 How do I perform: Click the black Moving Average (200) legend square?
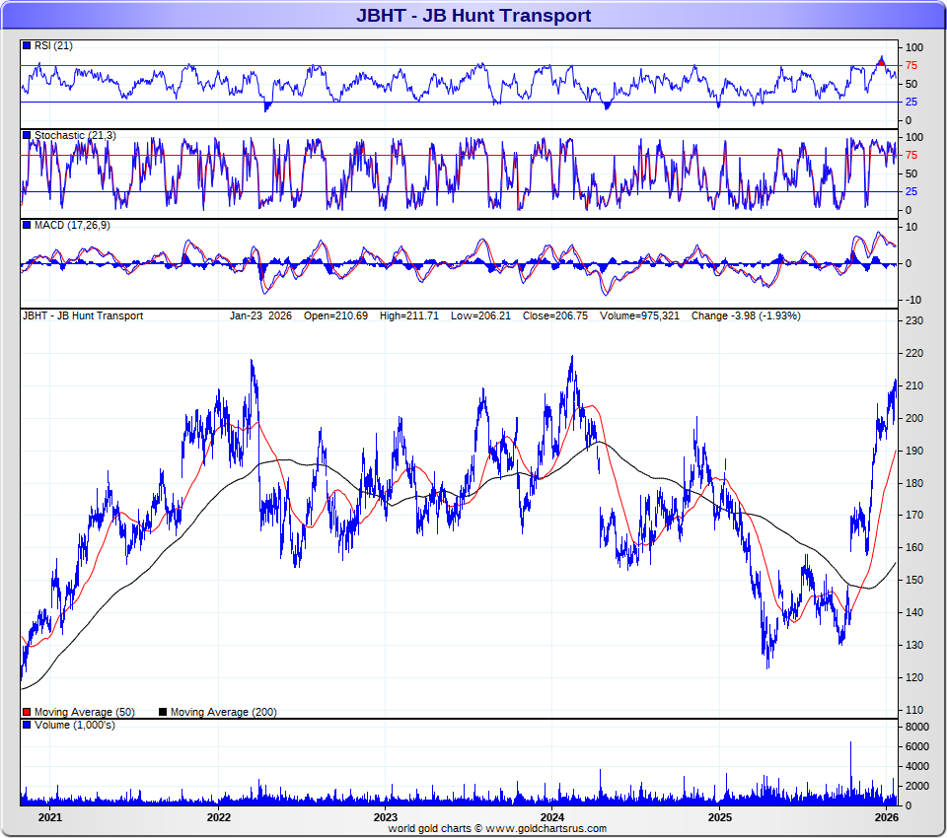(x=163, y=712)
